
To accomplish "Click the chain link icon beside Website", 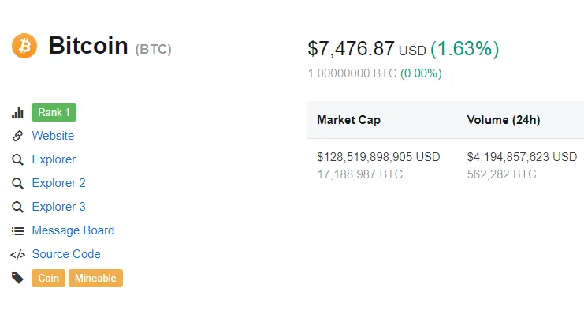I will pyautogui.click(x=17, y=136).
